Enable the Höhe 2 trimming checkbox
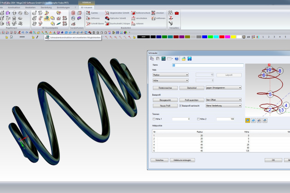This screenshot has height=193, width=290. (198, 119)
